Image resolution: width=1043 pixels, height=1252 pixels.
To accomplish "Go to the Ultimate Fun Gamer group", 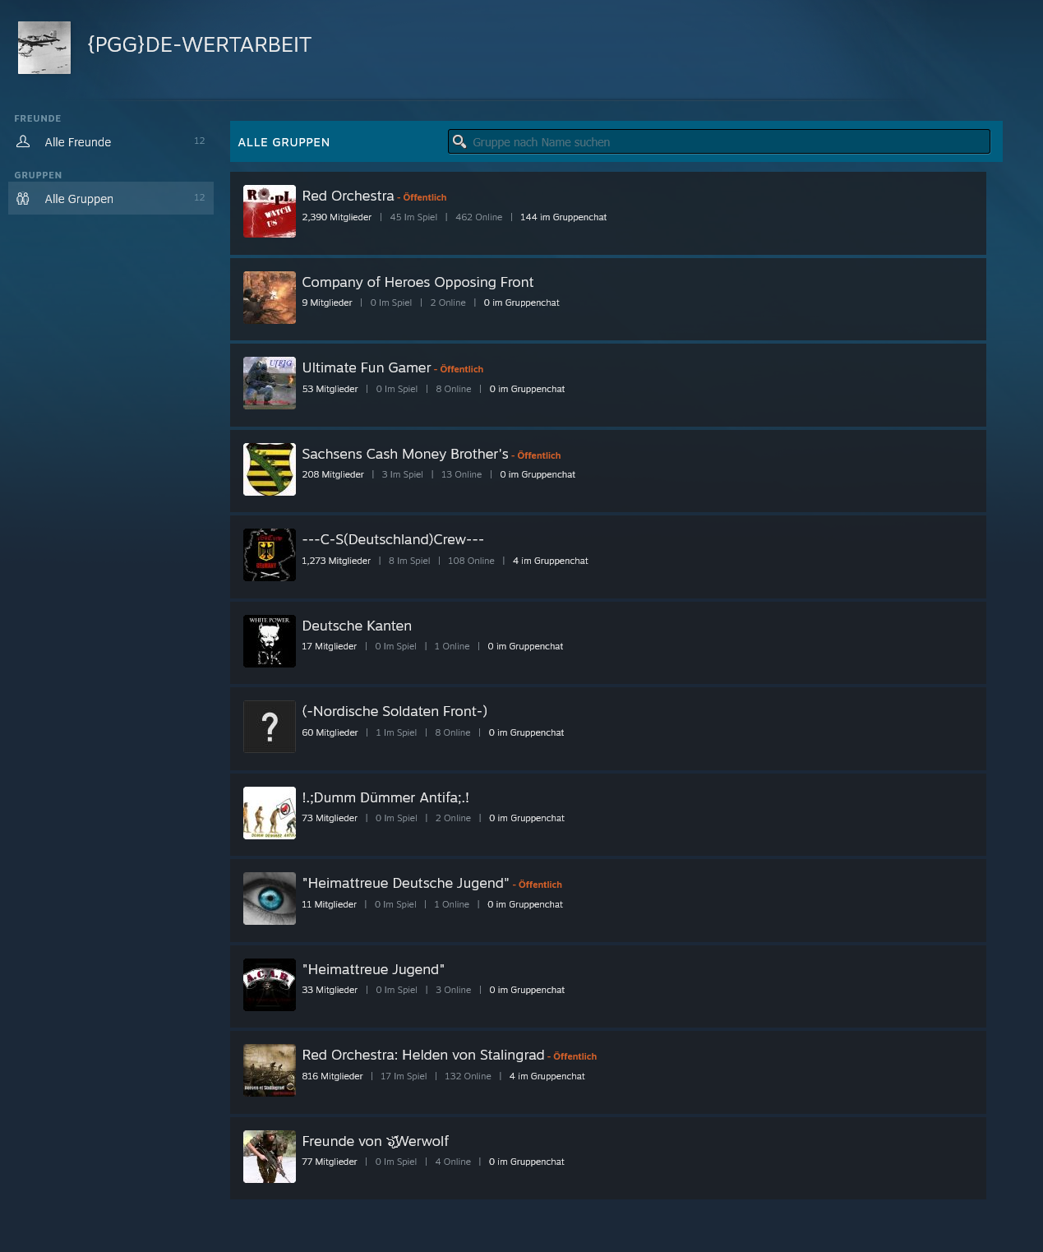I will pyautogui.click(x=366, y=367).
